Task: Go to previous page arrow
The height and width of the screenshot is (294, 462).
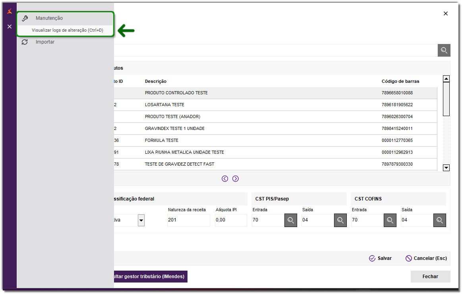Action: tap(225, 179)
